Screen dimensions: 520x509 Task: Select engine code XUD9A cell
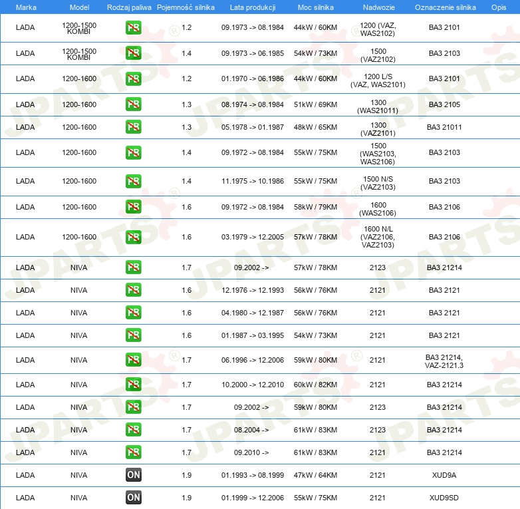[x=444, y=475]
